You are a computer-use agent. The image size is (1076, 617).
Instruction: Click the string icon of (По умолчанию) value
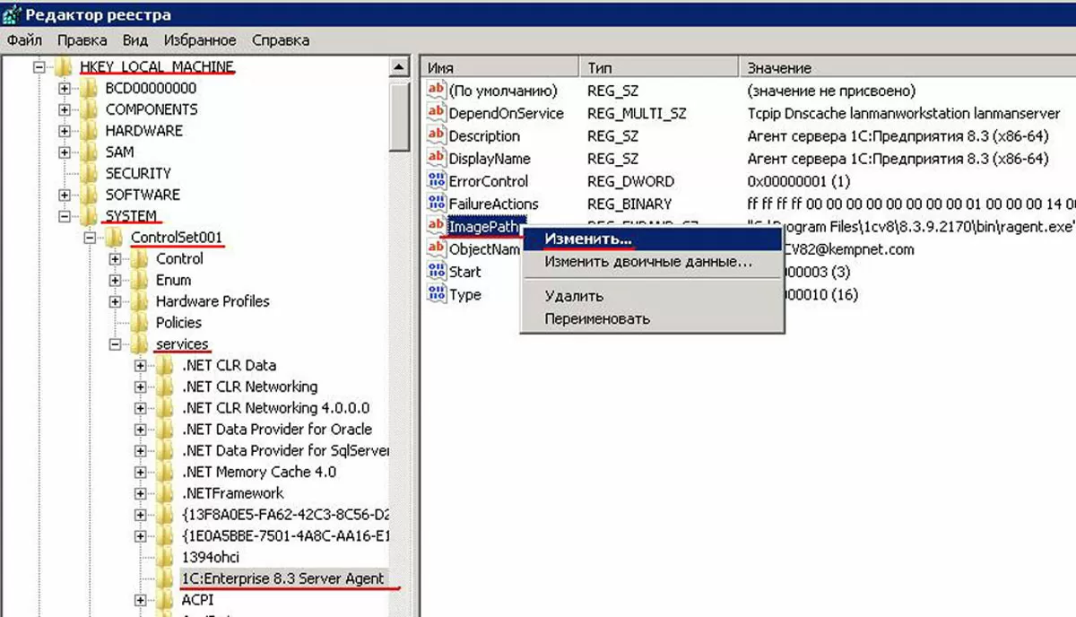pyautogui.click(x=437, y=90)
